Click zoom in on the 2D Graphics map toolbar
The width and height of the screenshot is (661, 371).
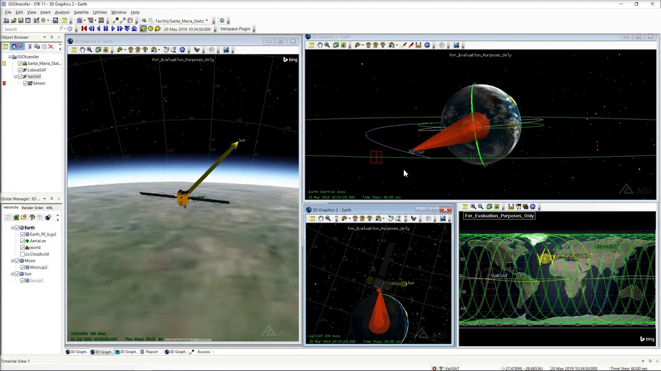tap(473, 207)
